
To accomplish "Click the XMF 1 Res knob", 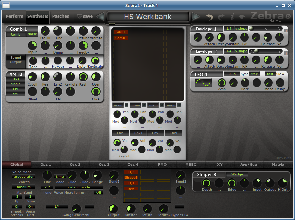I will 45,77.
